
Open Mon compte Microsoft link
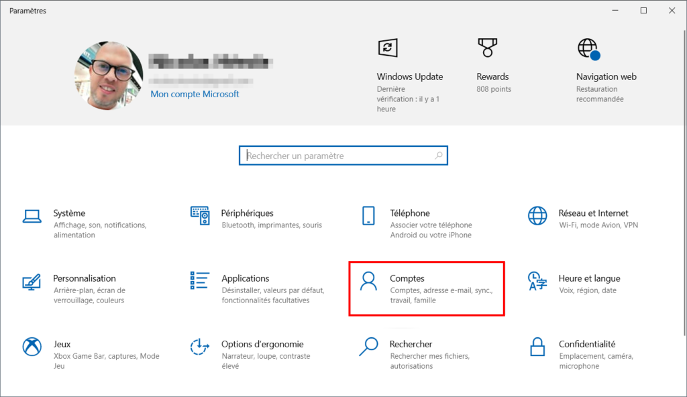tap(195, 94)
